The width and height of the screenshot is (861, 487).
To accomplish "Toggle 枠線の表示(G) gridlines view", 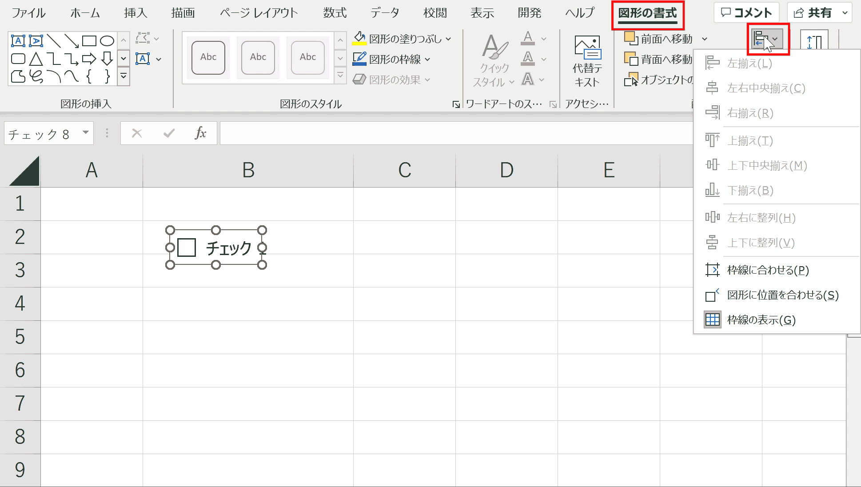I will click(777, 320).
